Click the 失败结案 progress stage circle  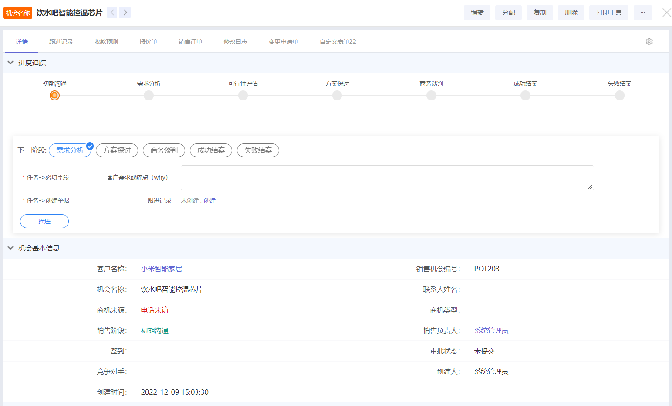click(x=619, y=96)
